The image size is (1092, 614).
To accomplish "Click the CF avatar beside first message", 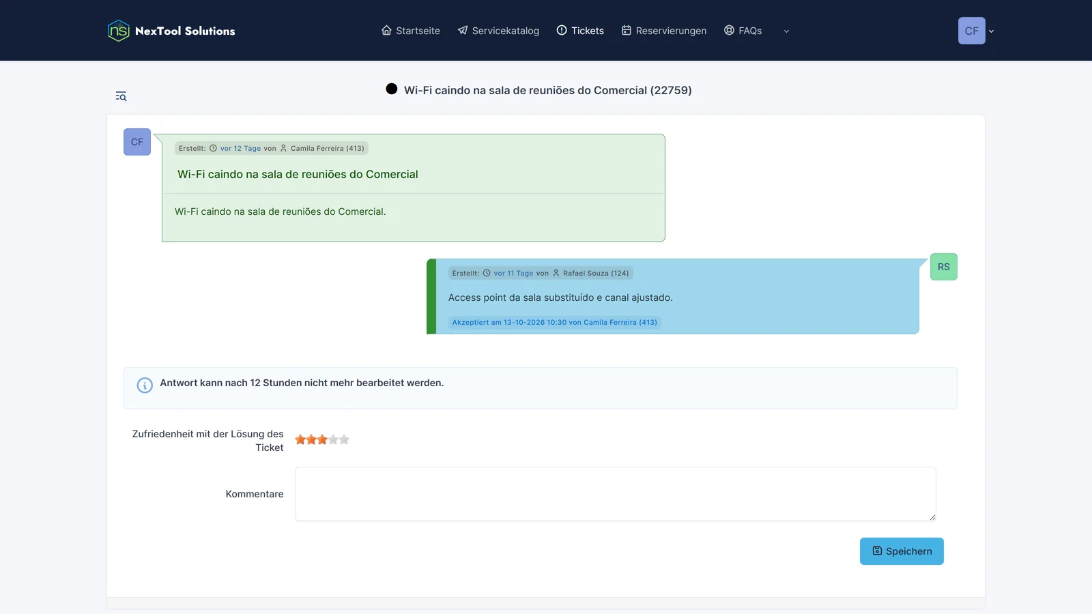I will click(x=137, y=142).
